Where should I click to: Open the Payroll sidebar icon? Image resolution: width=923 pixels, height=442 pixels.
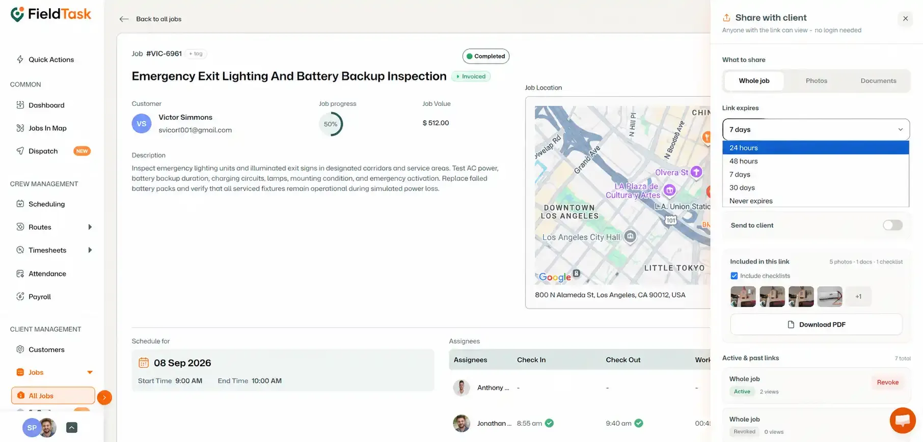pos(20,296)
